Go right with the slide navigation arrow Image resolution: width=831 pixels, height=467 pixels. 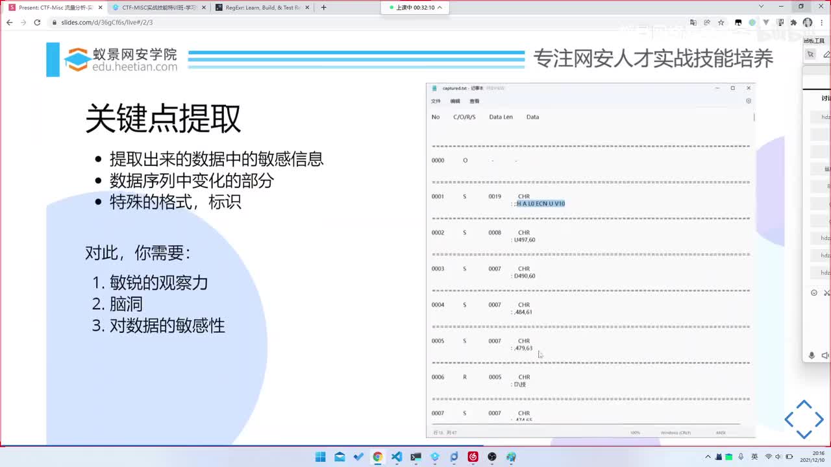click(818, 419)
